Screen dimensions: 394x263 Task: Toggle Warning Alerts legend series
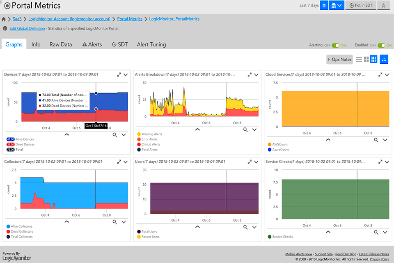coord(149,134)
